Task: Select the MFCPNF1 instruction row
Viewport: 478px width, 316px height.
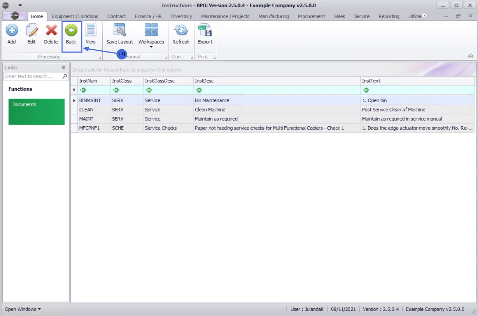Action: 273,128
